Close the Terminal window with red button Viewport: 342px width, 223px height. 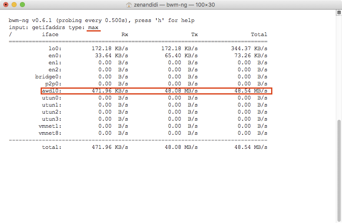pyautogui.click(x=6, y=5)
